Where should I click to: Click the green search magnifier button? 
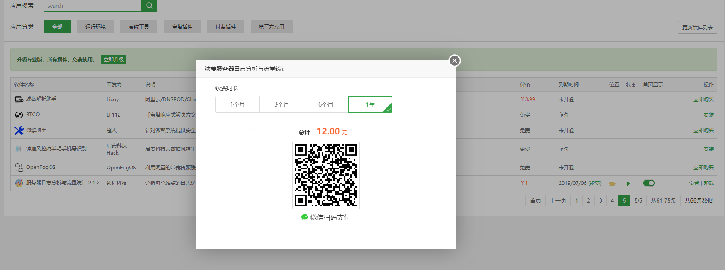(149, 5)
